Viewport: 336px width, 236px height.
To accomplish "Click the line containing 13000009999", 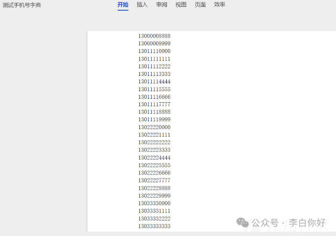I will pyautogui.click(x=154, y=43).
